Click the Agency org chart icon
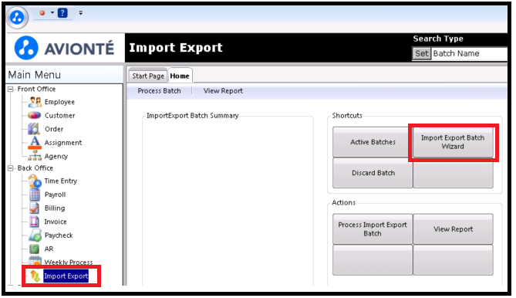Image resolution: width=516 pixels, height=298 pixels. tap(35, 156)
